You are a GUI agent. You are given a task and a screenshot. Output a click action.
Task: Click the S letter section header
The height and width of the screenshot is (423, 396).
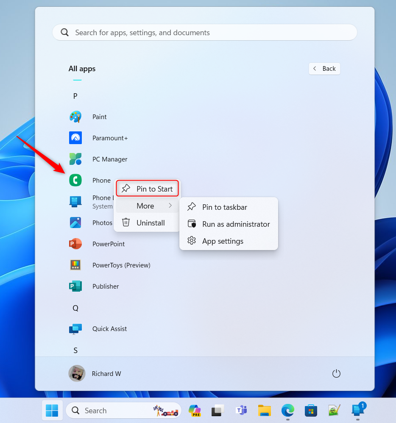pos(75,351)
